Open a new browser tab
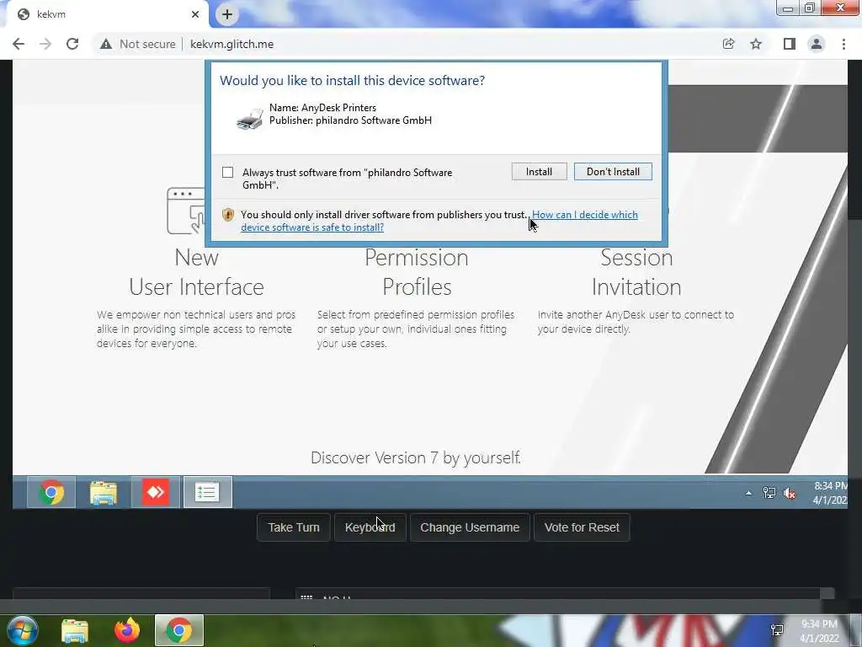This screenshot has width=862, height=647. [227, 14]
